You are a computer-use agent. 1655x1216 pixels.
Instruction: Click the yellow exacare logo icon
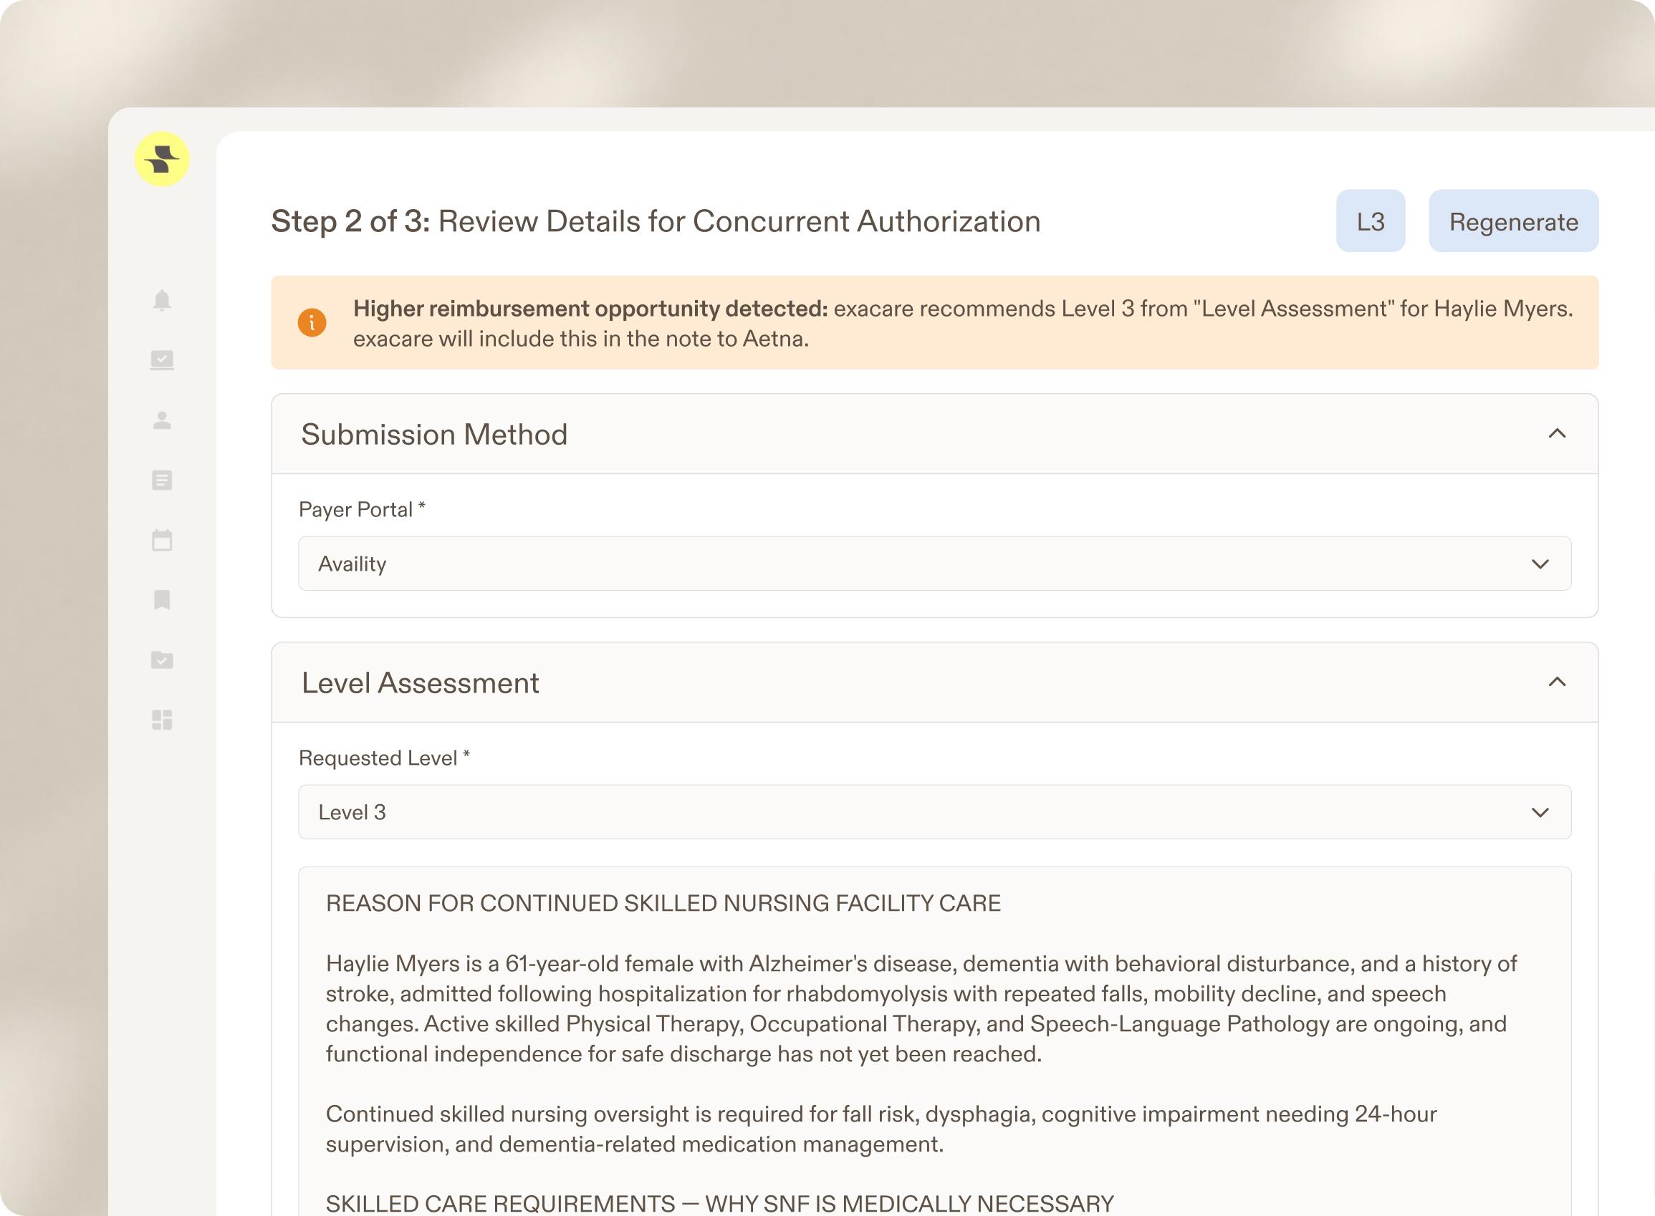pos(162,159)
